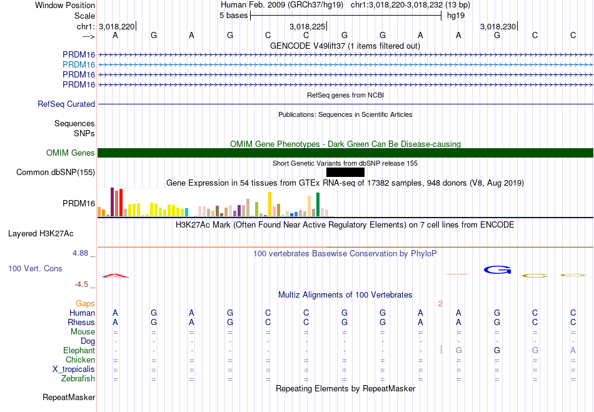Click the 100 Vert. Cons label

(x=35, y=268)
